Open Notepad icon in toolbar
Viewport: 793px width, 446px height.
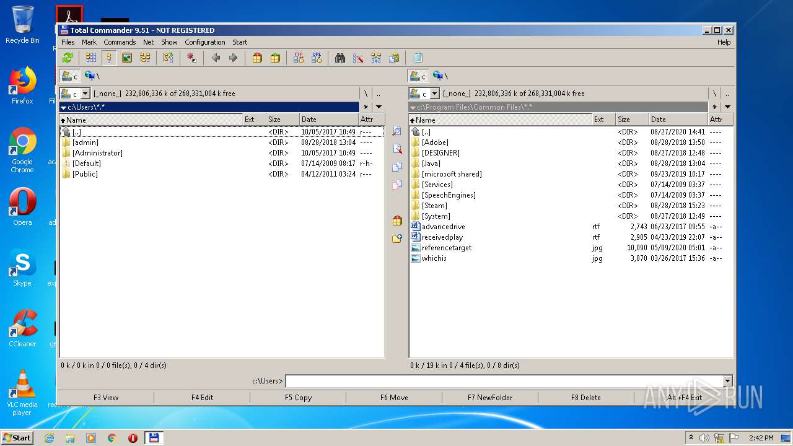click(x=418, y=58)
